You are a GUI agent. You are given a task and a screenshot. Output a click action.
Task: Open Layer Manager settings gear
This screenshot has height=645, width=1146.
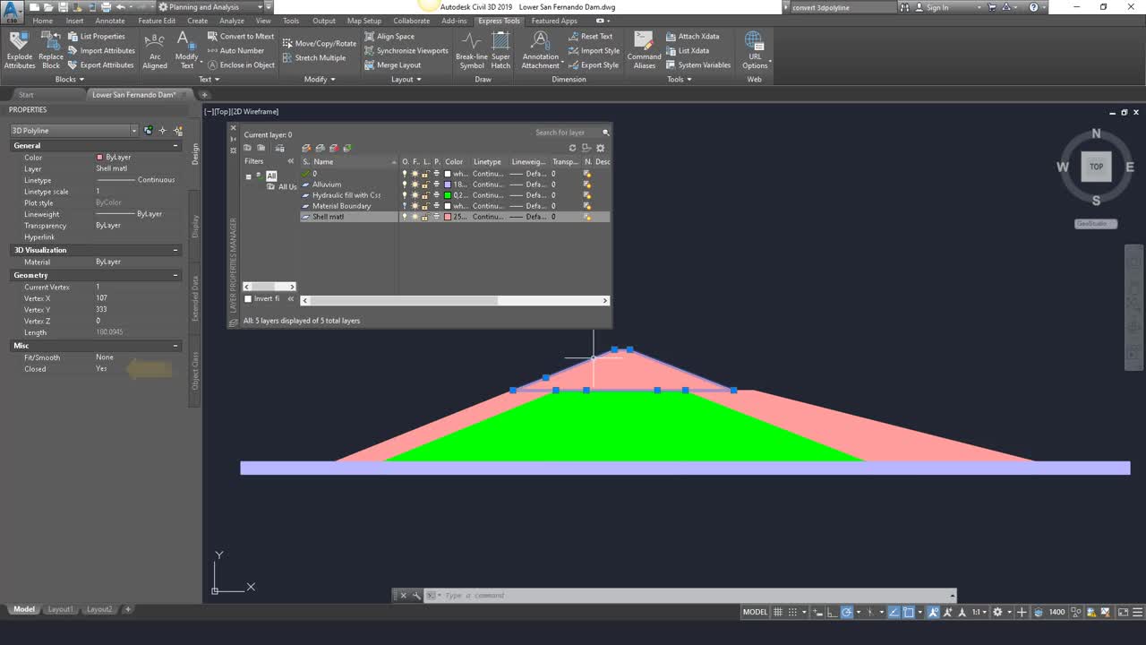click(600, 148)
